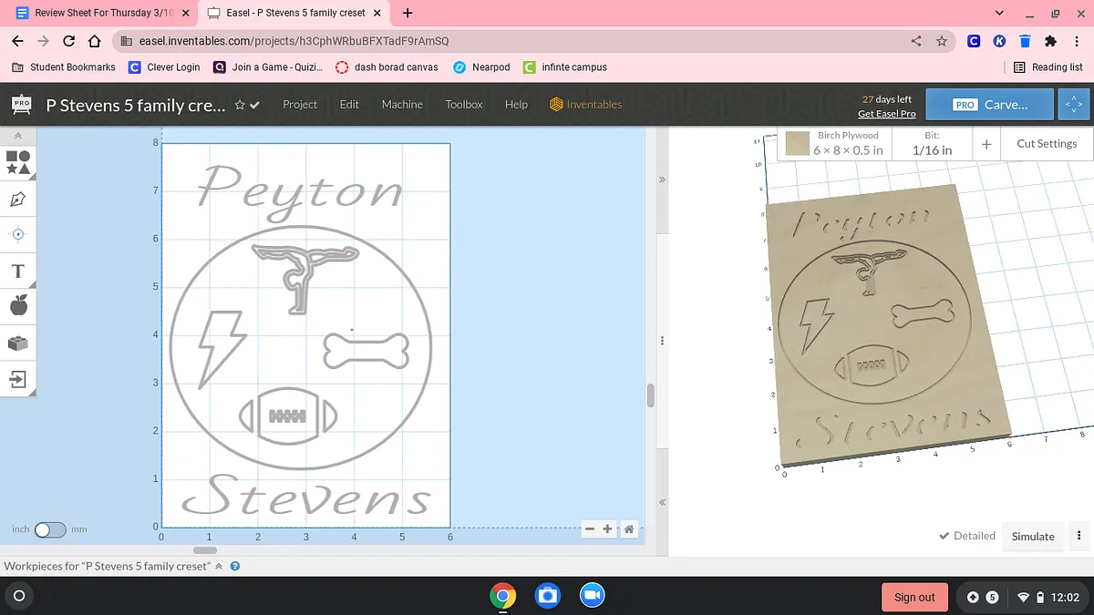Image resolution: width=1094 pixels, height=615 pixels.
Task: Select the Shapes tool in left toolbar
Action: [18, 162]
